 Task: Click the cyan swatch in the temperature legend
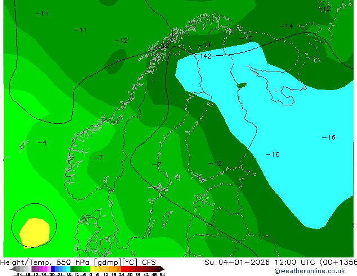point(68,269)
